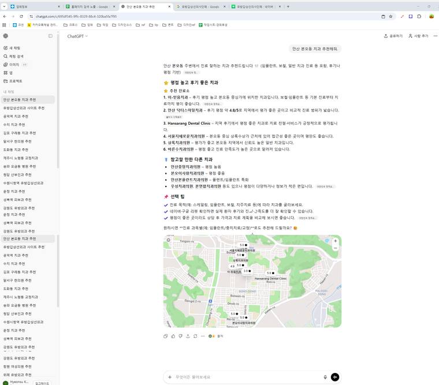Open the Hyeonsu K profile menu
This screenshot has width=439, height=385.
(x=16, y=382)
